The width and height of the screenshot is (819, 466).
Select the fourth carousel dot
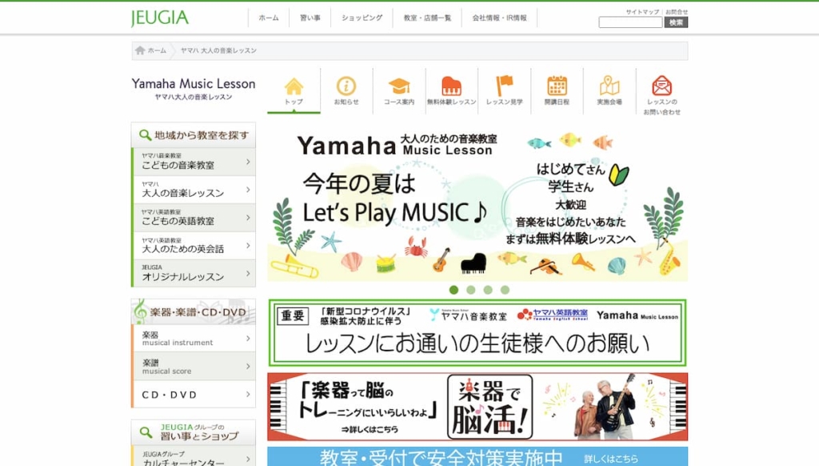click(x=505, y=290)
